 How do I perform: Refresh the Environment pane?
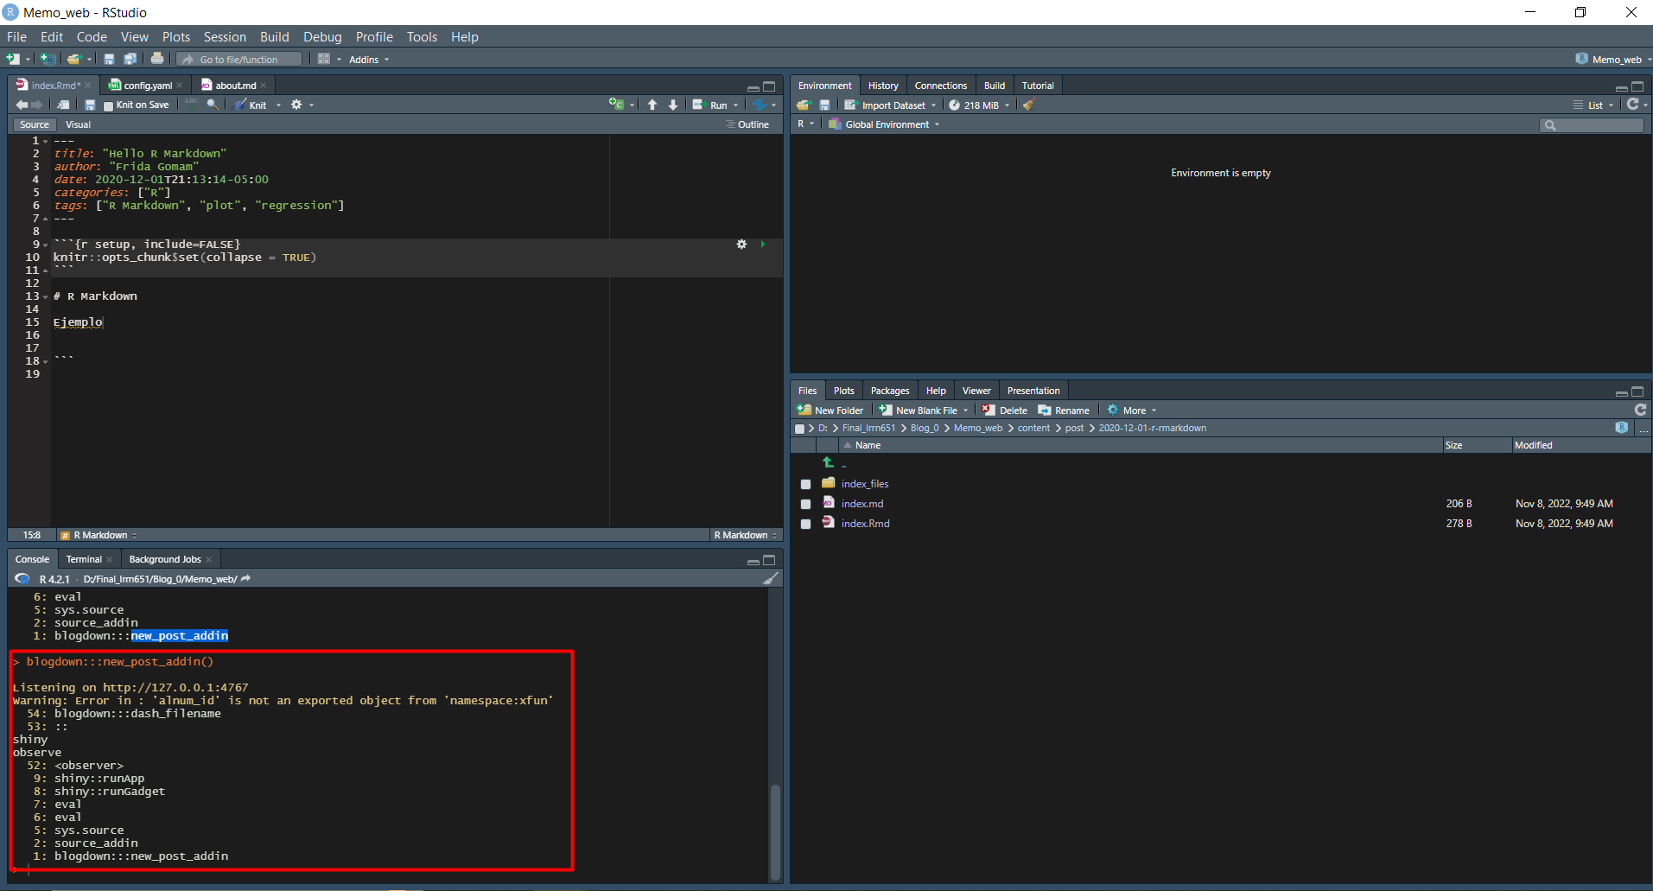click(1632, 104)
